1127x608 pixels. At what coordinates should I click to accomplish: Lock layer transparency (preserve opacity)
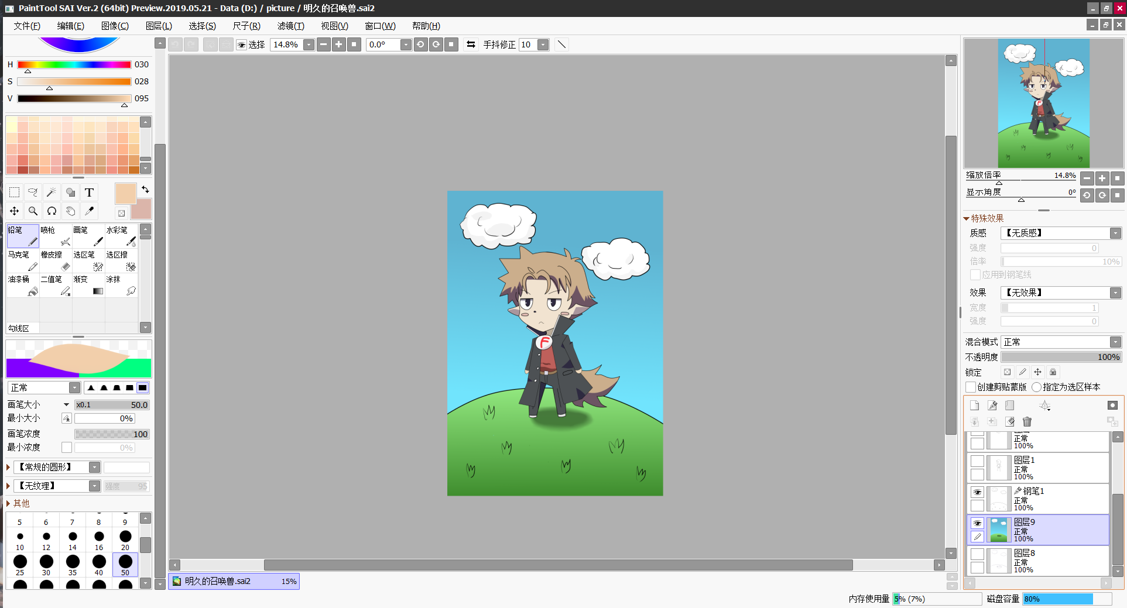coord(1007,372)
